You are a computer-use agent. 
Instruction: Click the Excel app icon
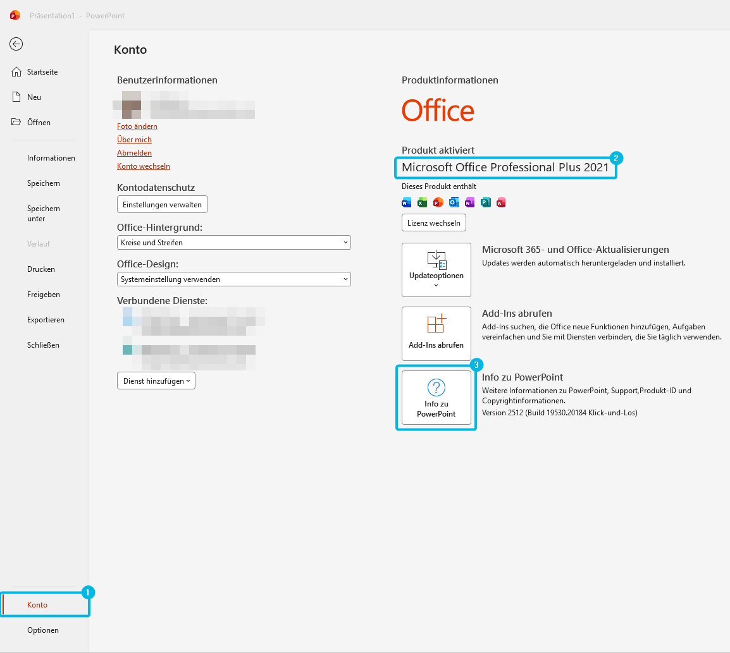point(423,202)
